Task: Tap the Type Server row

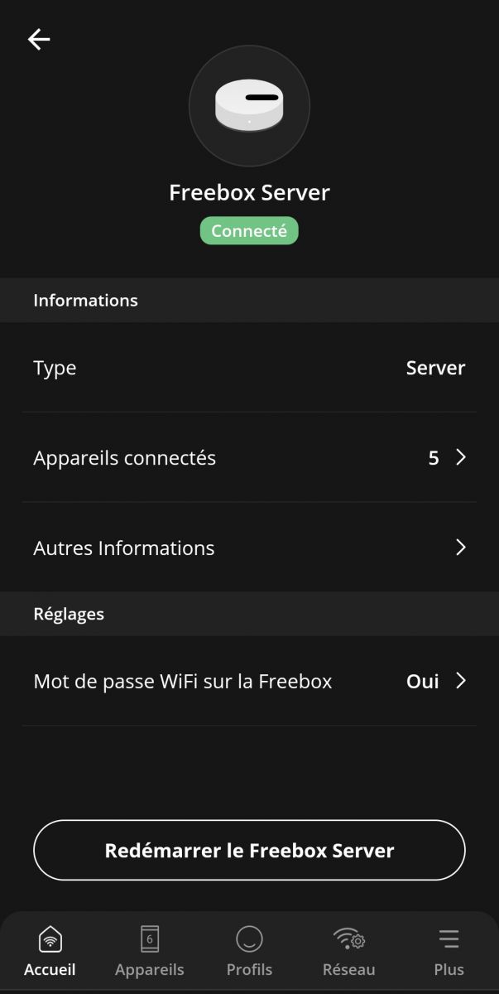Action: click(249, 368)
